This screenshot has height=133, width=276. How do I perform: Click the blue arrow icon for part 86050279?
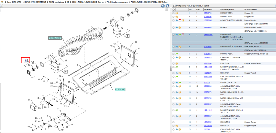177,92
